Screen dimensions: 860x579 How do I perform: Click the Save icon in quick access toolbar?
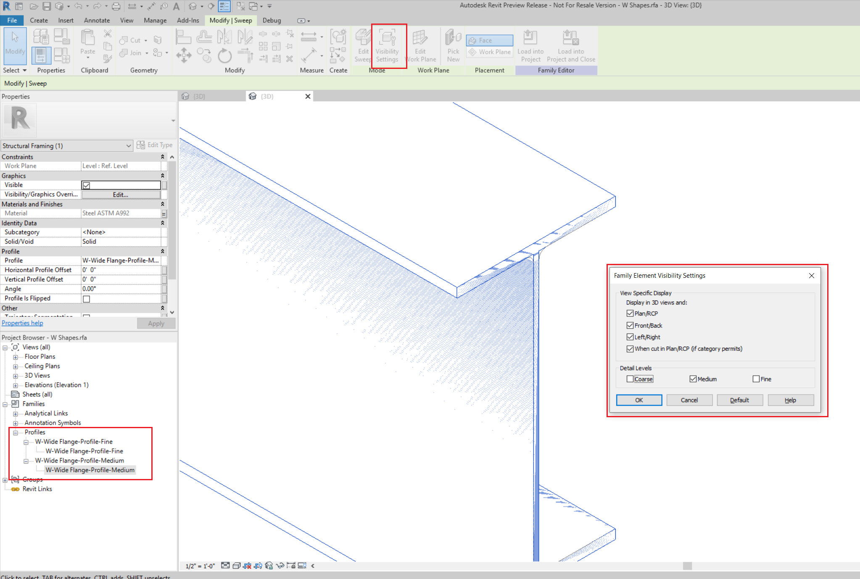pyautogui.click(x=47, y=6)
